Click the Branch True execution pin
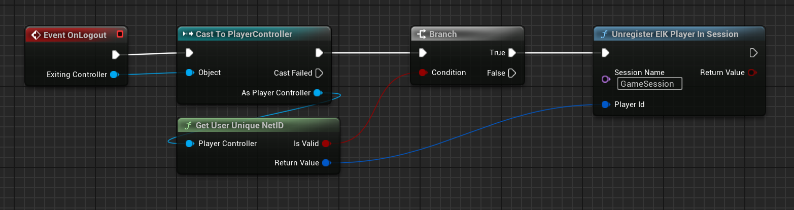 pyautogui.click(x=512, y=53)
